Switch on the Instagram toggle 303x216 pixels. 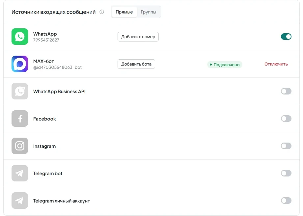pos(286,146)
